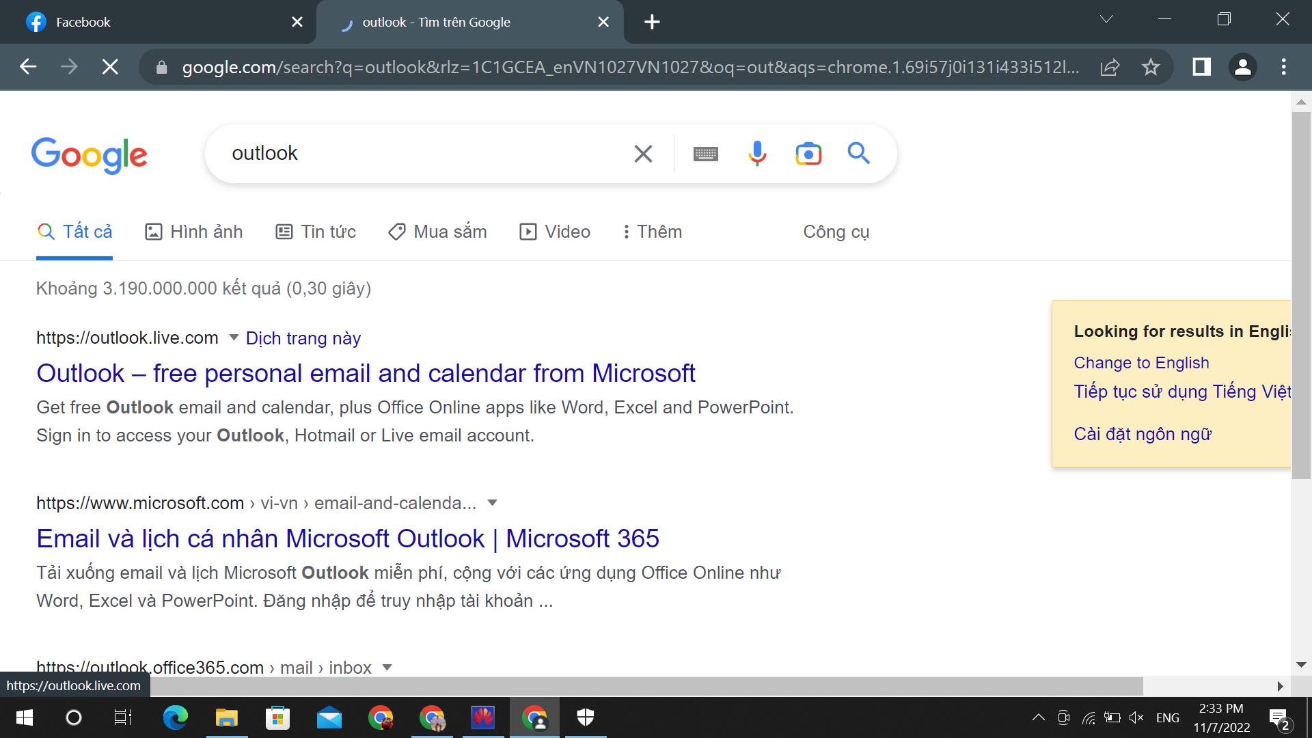Stop page loading with X button
1312x738 pixels.
(109, 67)
